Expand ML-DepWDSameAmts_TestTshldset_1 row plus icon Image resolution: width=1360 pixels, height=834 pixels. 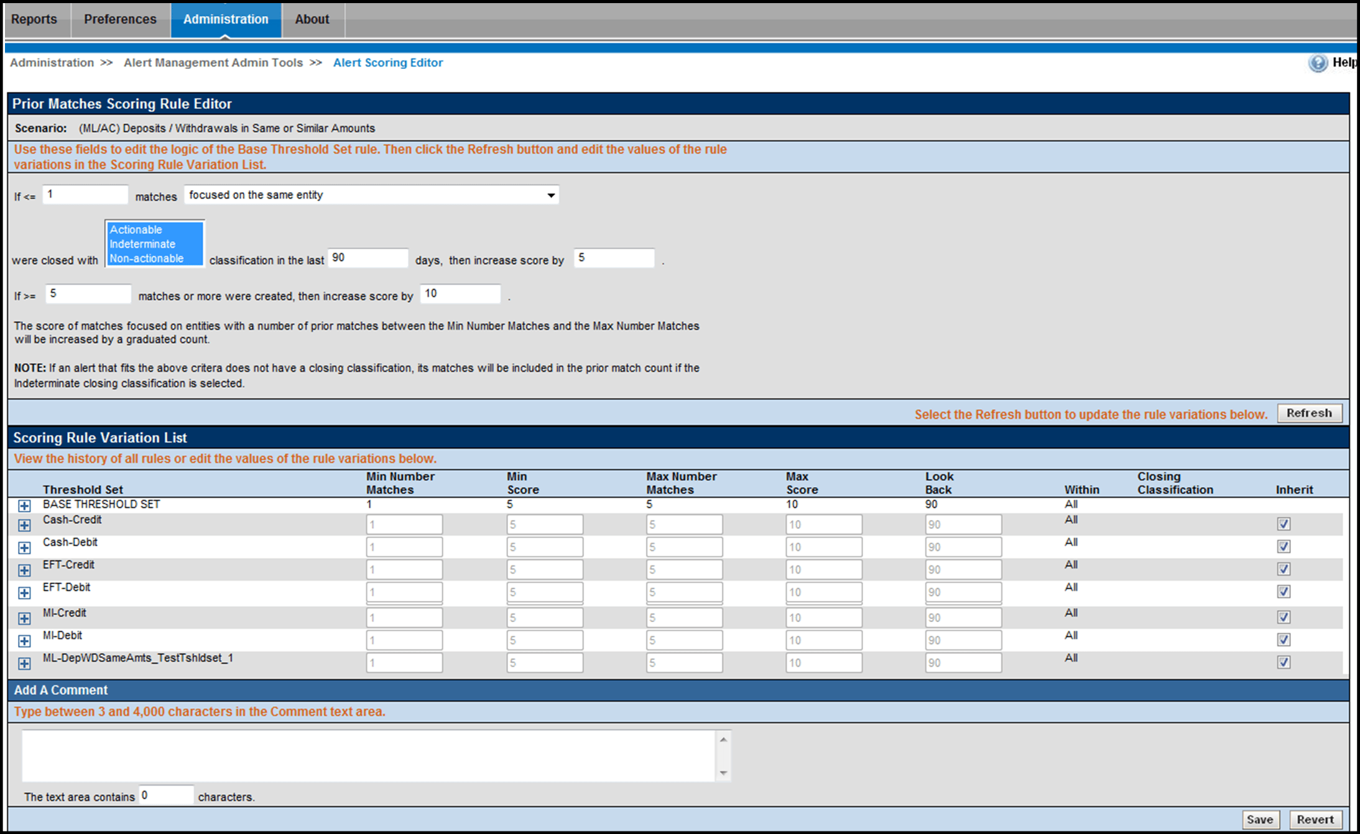pos(24,663)
